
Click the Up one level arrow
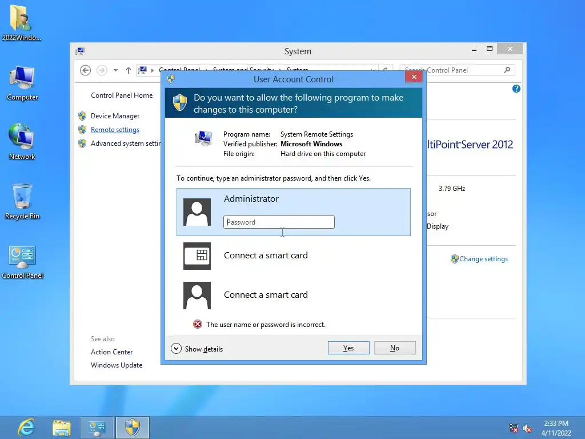(x=129, y=70)
